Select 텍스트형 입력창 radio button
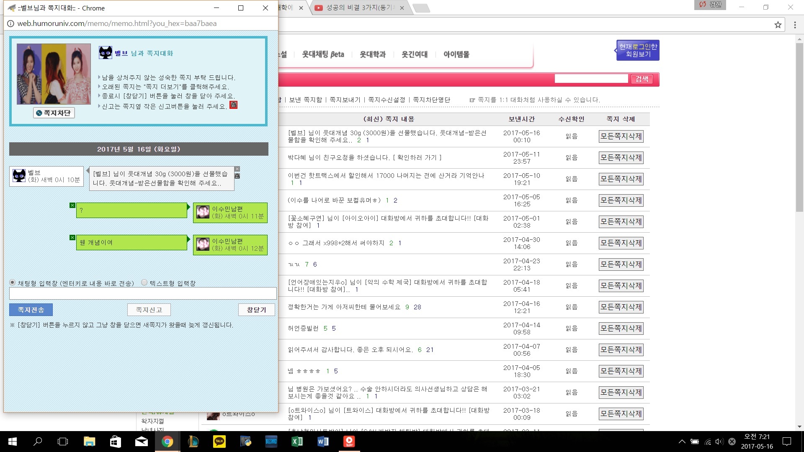 pyautogui.click(x=144, y=282)
